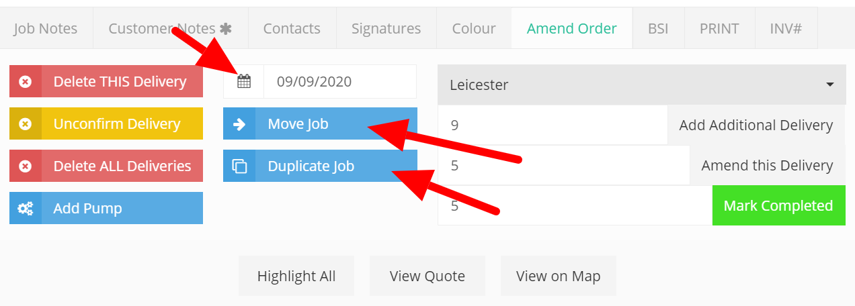Click the Mark Completed button
Viewport: 855px width, 306px height.
coord(778,205)
